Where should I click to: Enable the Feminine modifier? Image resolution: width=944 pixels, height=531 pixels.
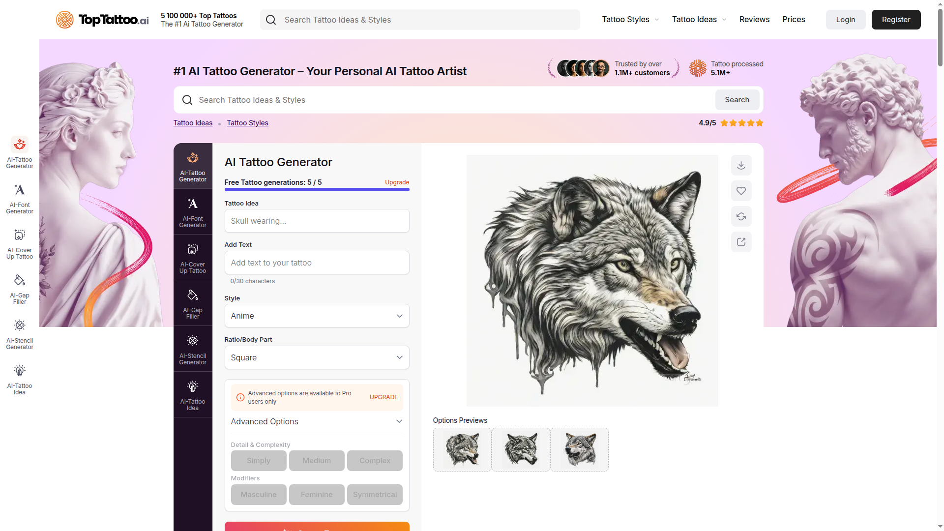click(317, 495)
